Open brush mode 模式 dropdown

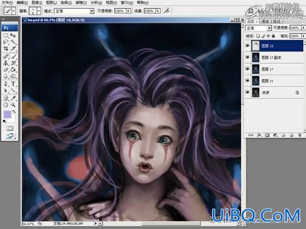click(x=91, y=11)
